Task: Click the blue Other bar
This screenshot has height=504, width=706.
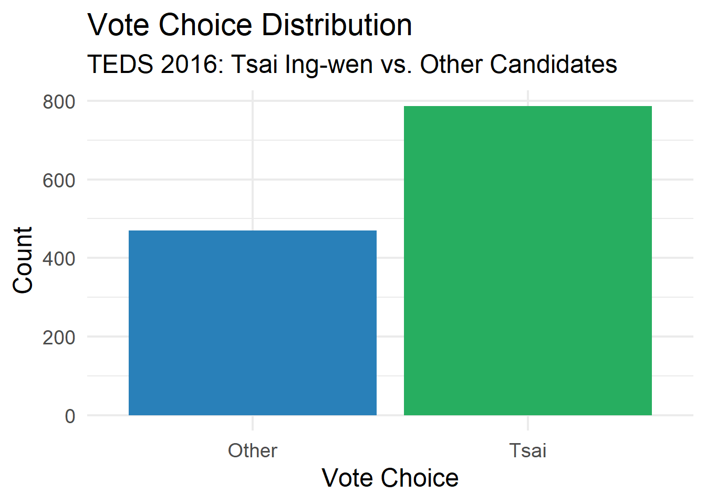Action: tap(252, 323)
